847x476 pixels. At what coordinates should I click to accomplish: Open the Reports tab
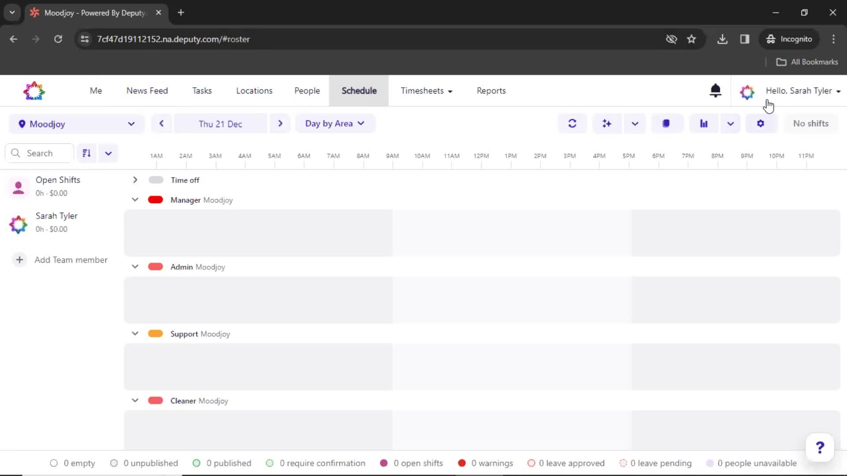click(x=491, y=91)
